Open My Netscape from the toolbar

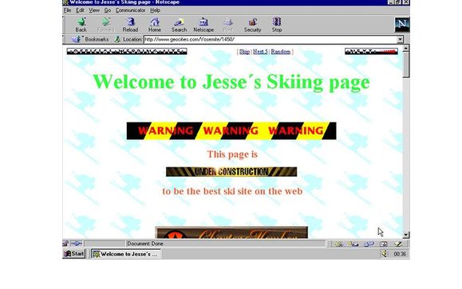pyautogui.click(x=203, y=25)
